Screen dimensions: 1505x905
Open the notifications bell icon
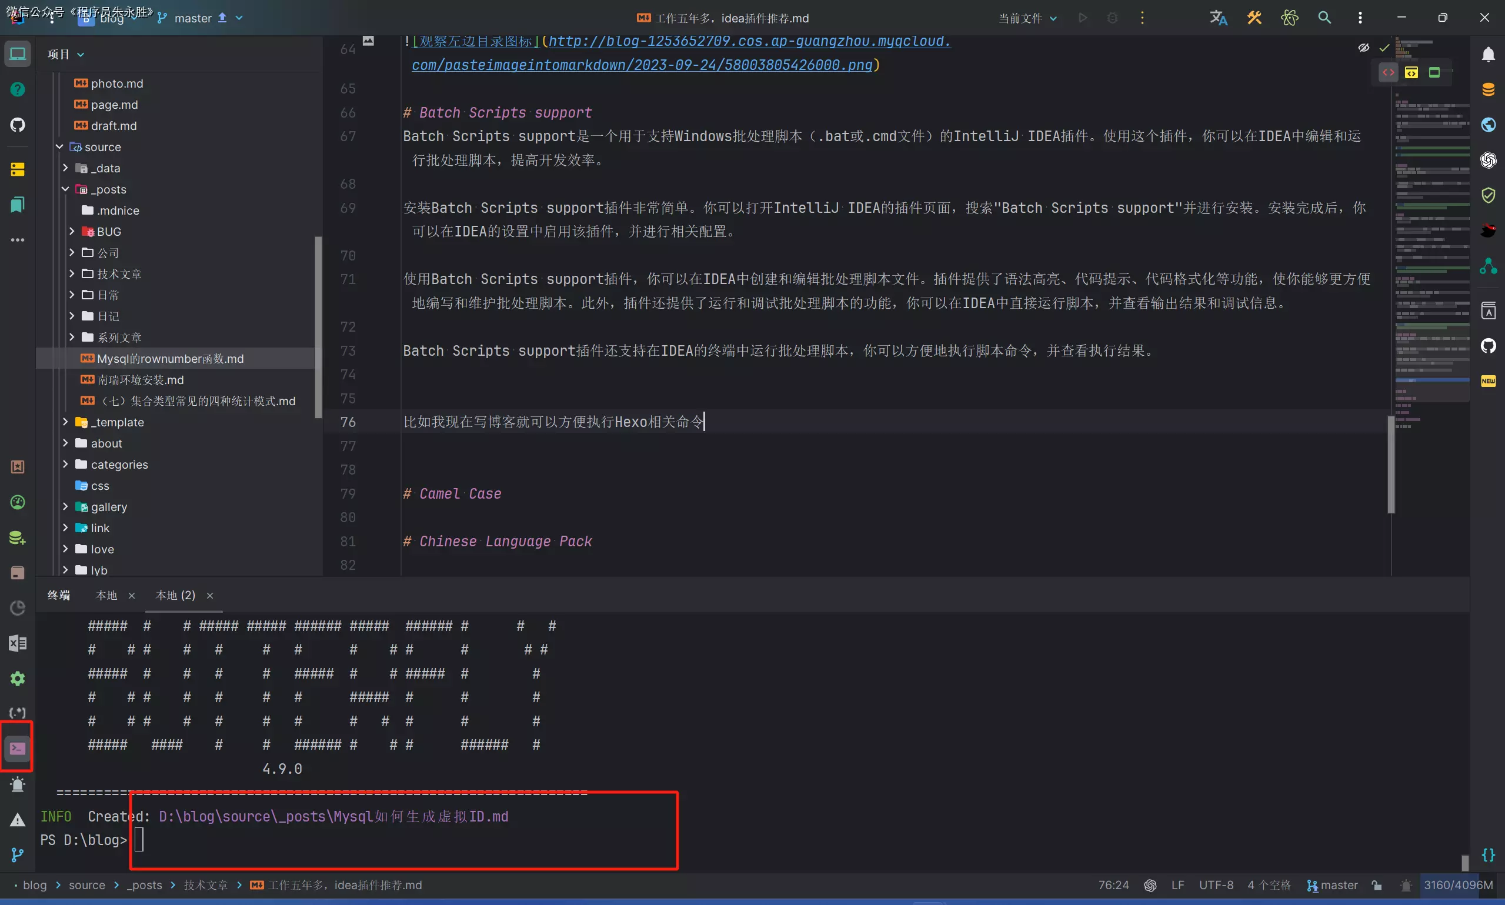click(1489, 54)
